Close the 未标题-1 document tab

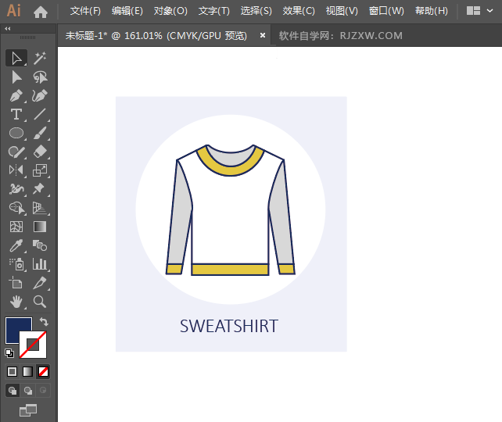pos(263,35)
